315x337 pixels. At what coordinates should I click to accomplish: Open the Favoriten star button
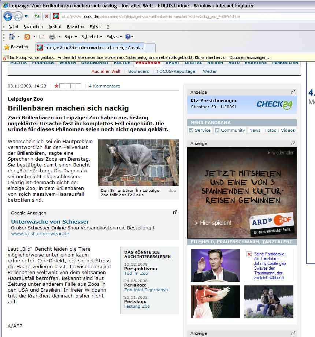(x=16, y=47)
